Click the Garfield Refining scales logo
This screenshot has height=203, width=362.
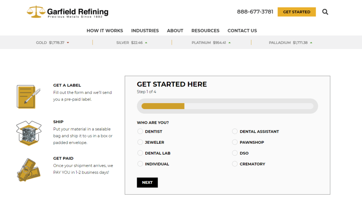(x=36, y=12)
